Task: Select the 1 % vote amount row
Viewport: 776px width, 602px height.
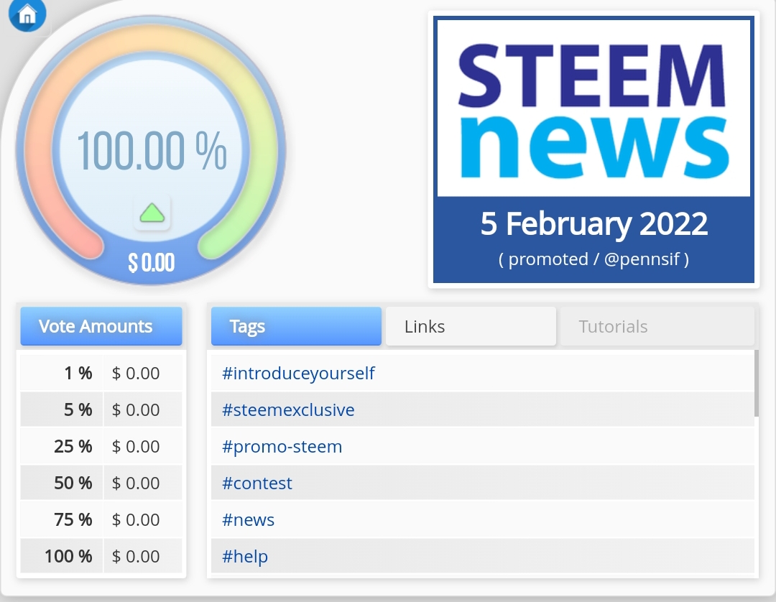Action: coord(101,373)
